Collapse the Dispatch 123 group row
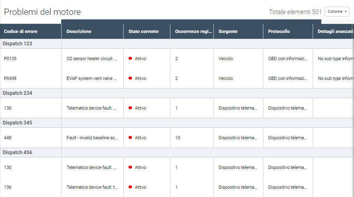The image size is (354, 197). click(17, 43)
